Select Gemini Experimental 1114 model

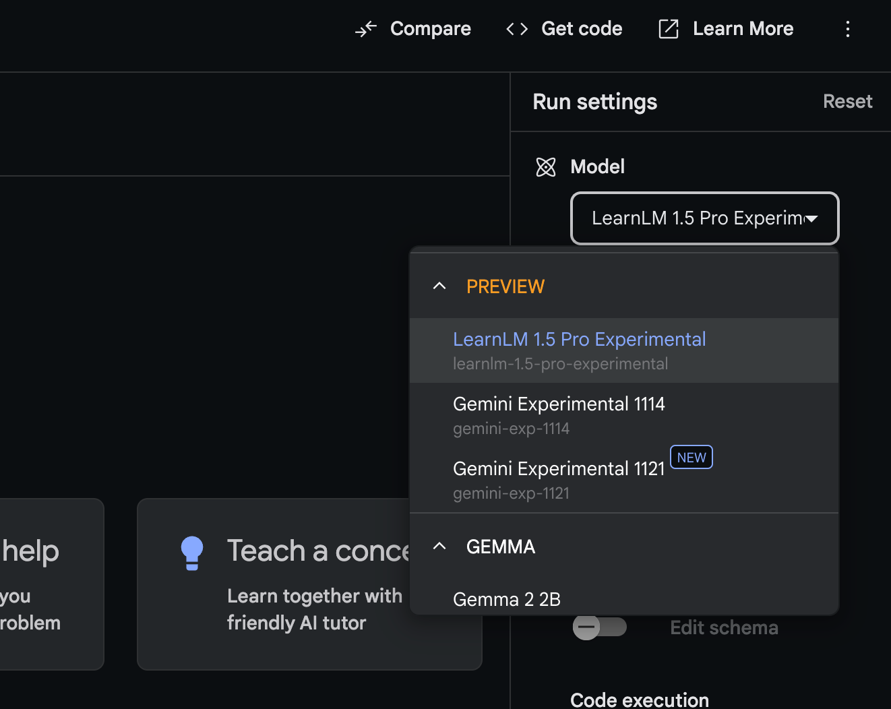[x=624, y=415]
